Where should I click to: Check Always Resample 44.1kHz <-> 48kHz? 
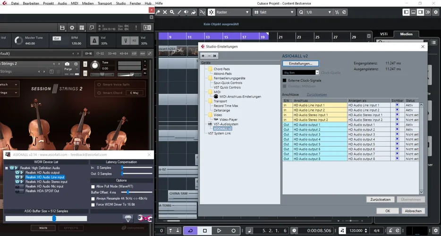click(93, 198)
